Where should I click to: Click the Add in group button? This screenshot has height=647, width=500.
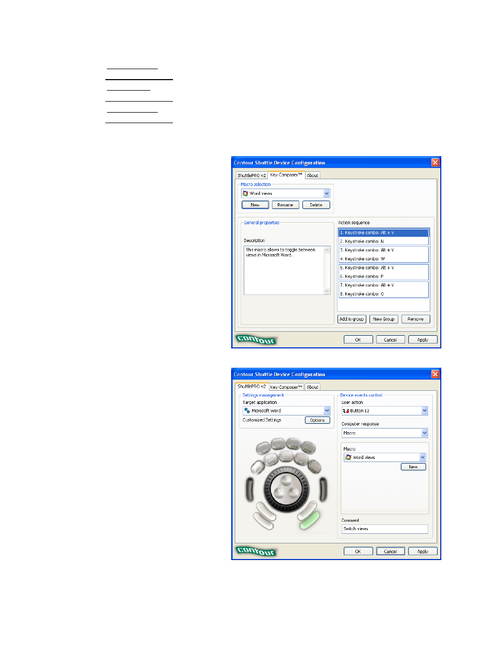(351, 319)
